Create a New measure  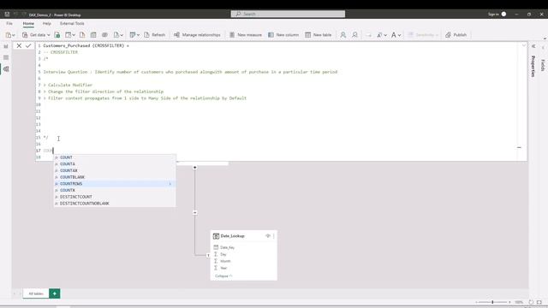pos(246,35)
